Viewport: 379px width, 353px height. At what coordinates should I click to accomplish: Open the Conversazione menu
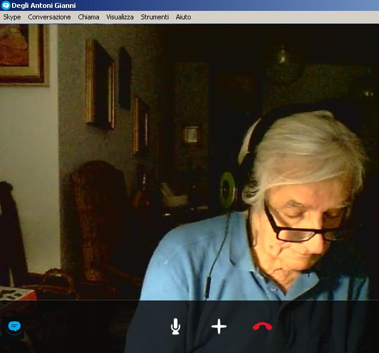point(49,17)
